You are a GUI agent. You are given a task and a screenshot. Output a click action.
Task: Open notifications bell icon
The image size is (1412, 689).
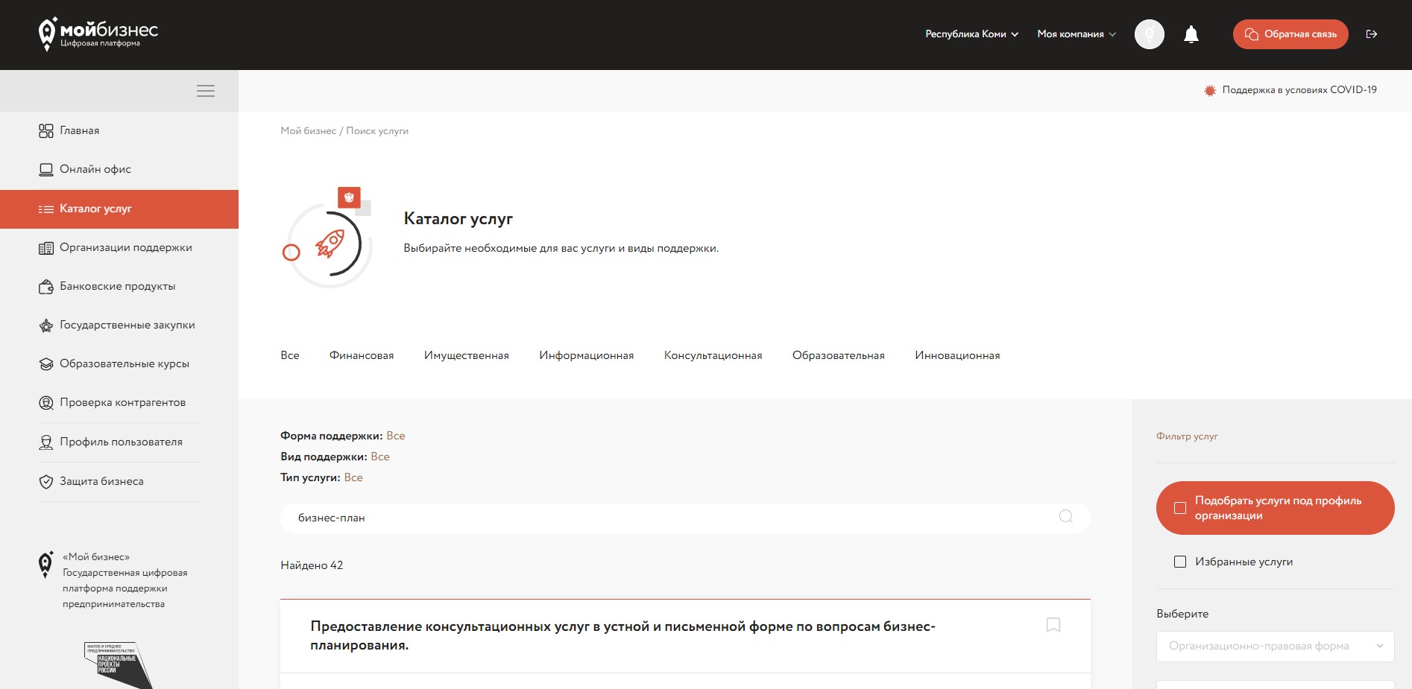click(x=1191, y=34)
